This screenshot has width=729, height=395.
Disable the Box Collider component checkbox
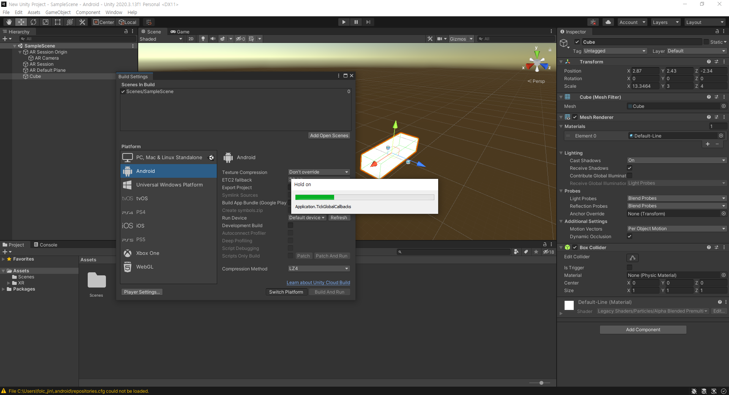click(575, 247)
